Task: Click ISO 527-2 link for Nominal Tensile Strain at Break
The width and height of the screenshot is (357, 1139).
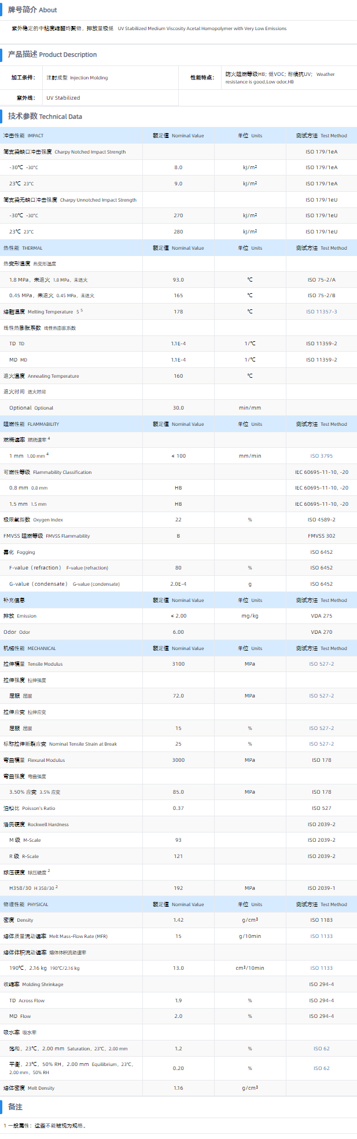Action: tap(321, 744)
